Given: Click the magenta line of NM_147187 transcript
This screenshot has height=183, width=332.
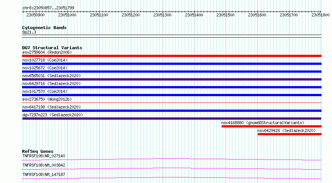Looking at the screenshot, I should coord(172,178).
